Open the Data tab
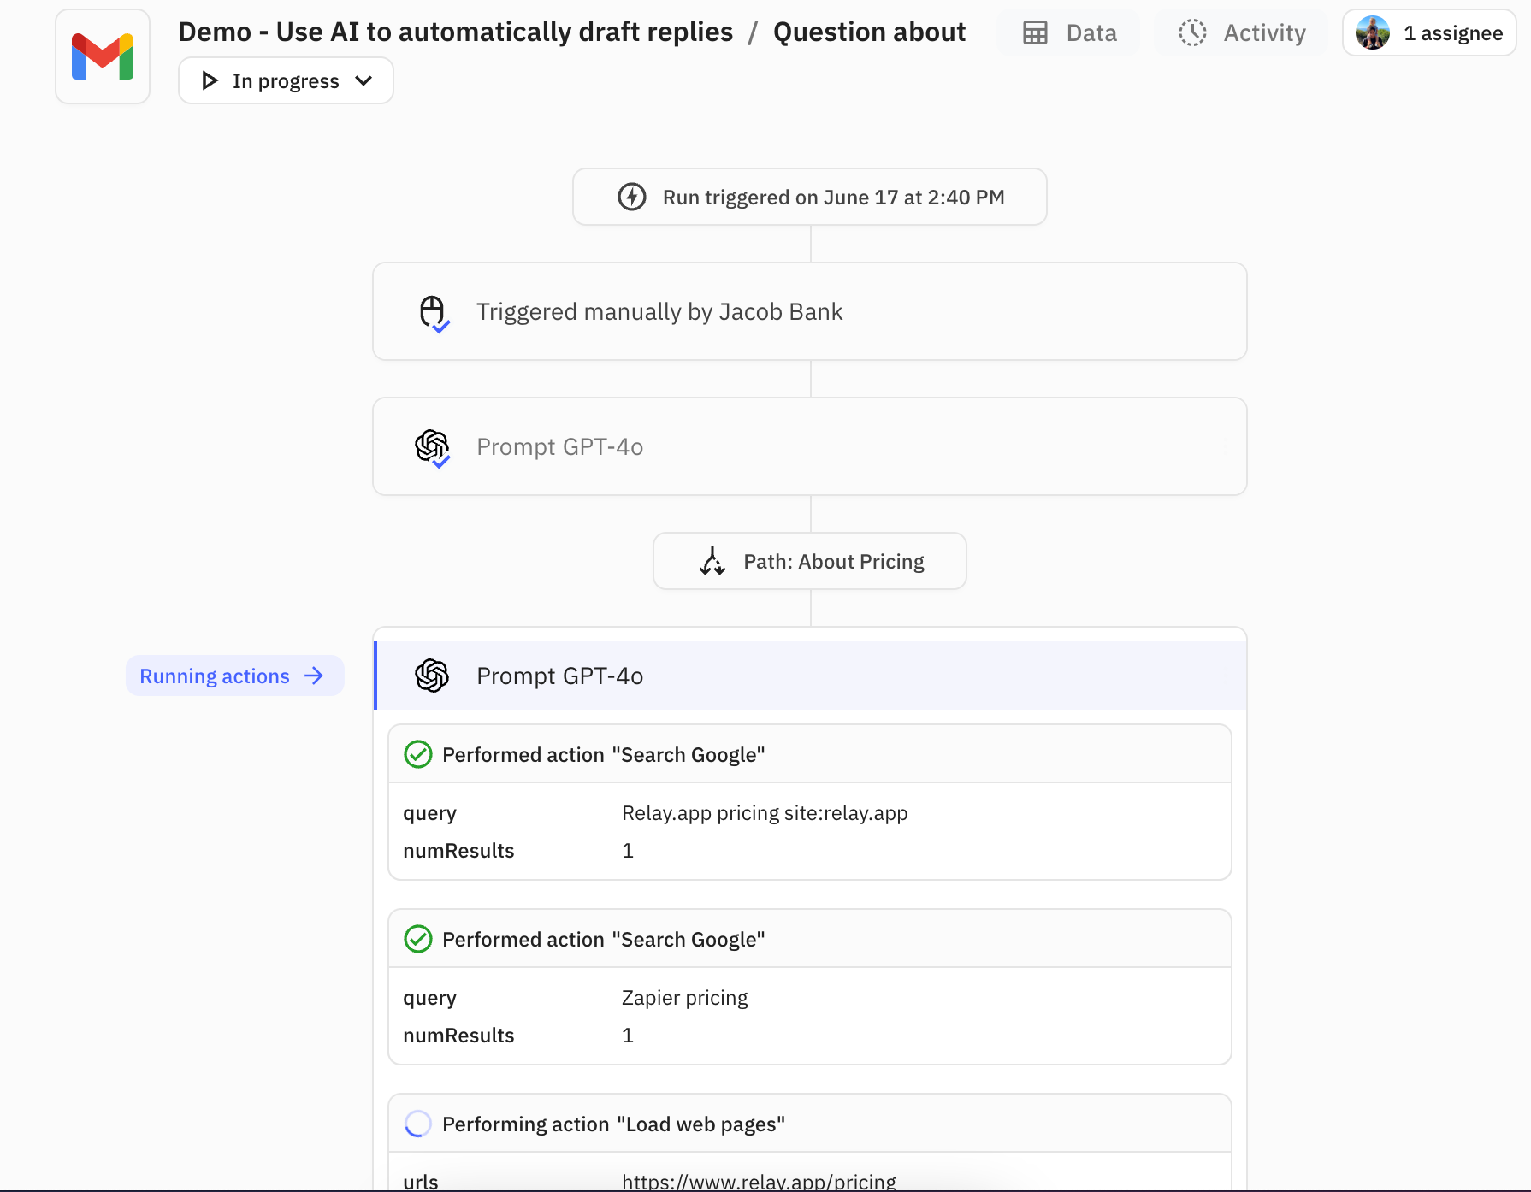This screenshot has width=1531, height=1192. click(x=1069, y=32)
